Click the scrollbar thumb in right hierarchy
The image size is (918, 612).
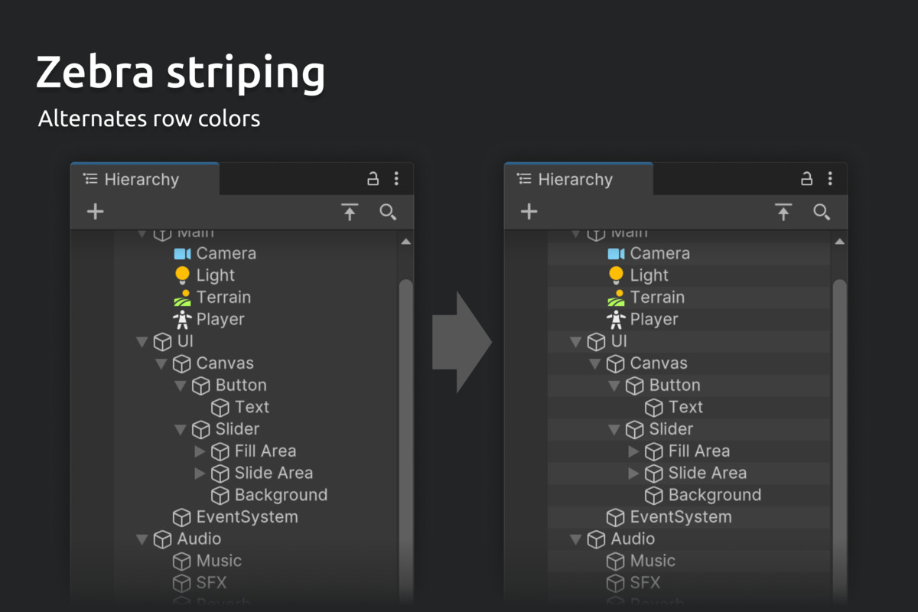coord(839,436)
